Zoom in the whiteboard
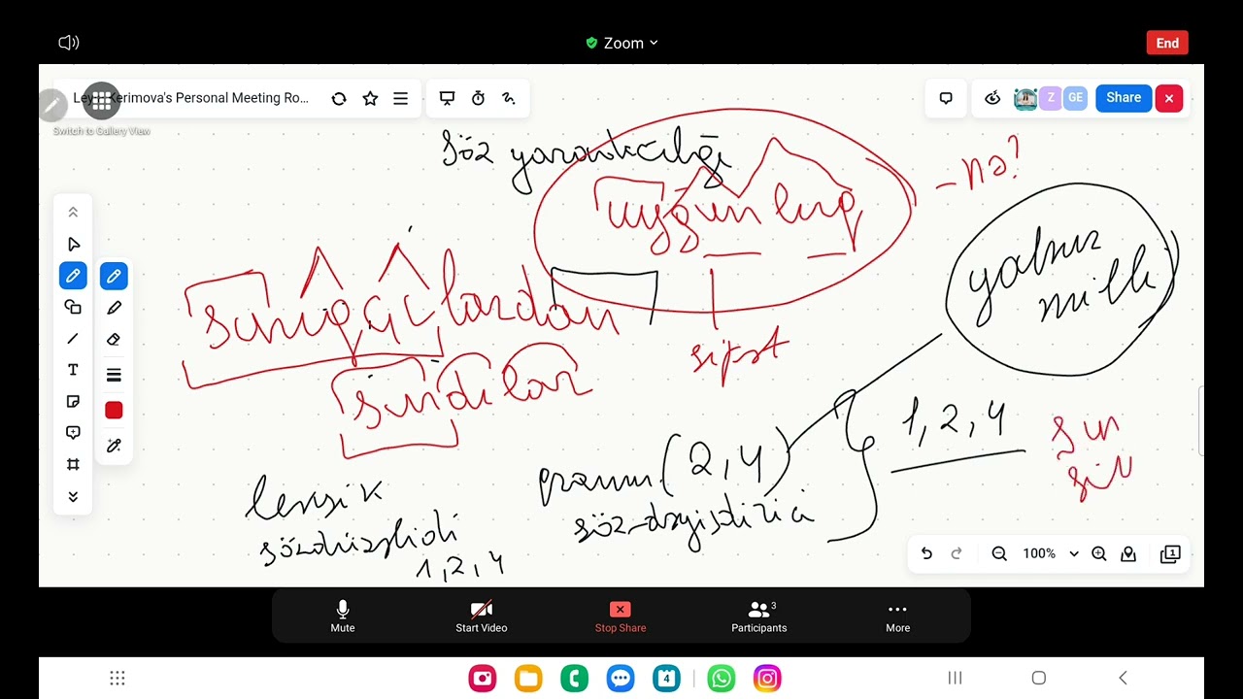Viewport: 1243px width, 699px height. pyautogui.click(x=1099, y=553)
